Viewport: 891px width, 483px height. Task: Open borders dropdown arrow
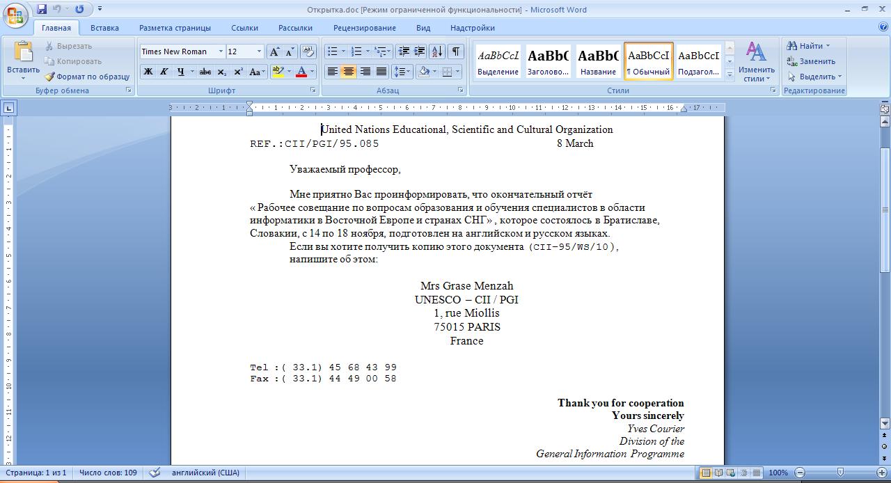(x=458, y=72)
